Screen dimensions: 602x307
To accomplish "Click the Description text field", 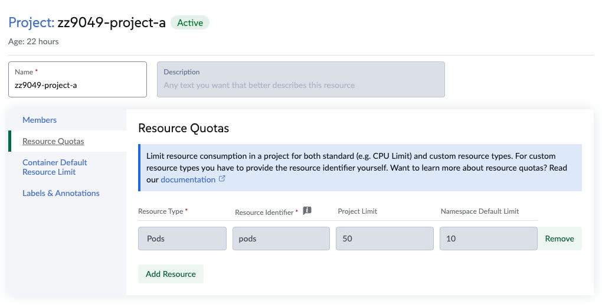I will 301,80.
